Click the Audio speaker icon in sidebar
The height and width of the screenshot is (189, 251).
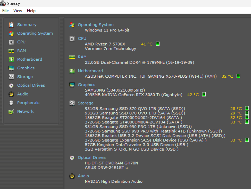[11, 94]
